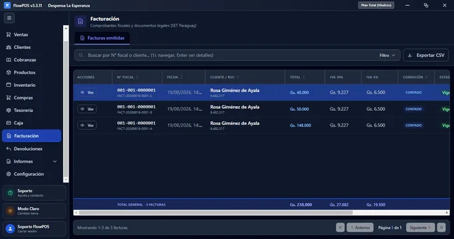This screenshot has width=454, height=239.
Task: Click Cerrar sesión under Soporte FlowPOS
Action: click(x=27, y=232)
